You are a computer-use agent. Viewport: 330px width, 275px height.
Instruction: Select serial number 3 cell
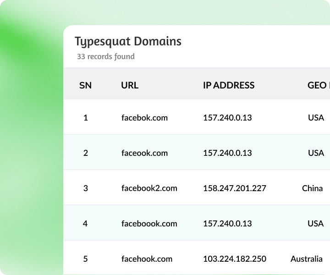click(85, 188)
